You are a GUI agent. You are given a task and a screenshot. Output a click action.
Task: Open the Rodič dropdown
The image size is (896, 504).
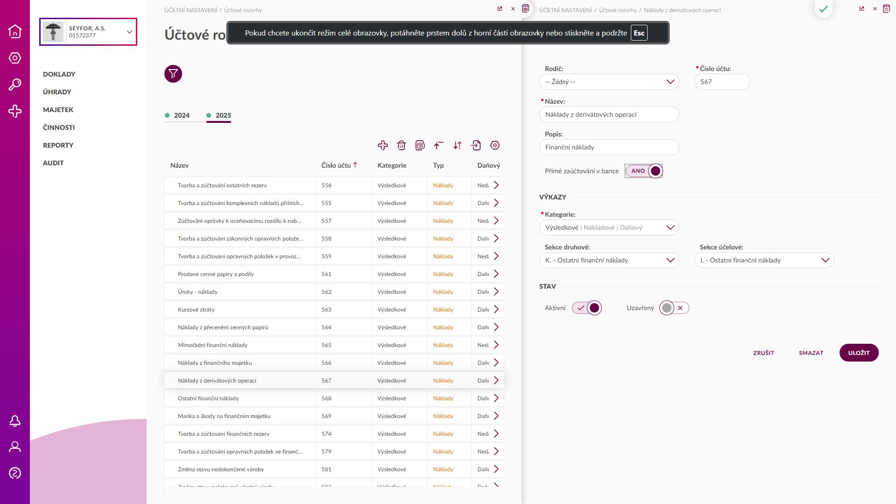609,82
